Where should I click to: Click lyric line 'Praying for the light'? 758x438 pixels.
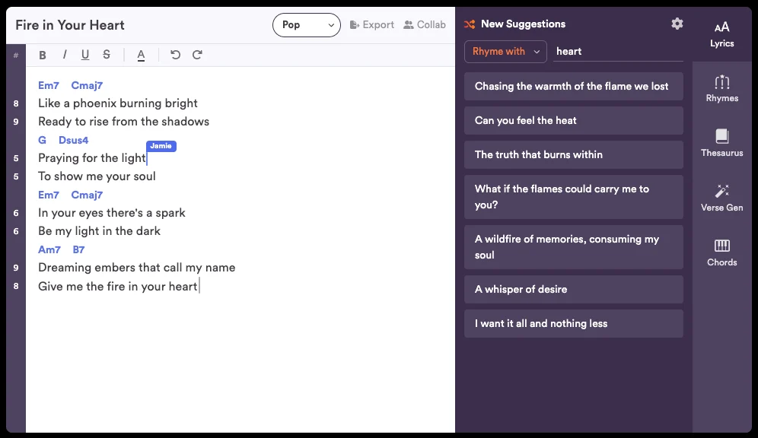coord(92,158)
